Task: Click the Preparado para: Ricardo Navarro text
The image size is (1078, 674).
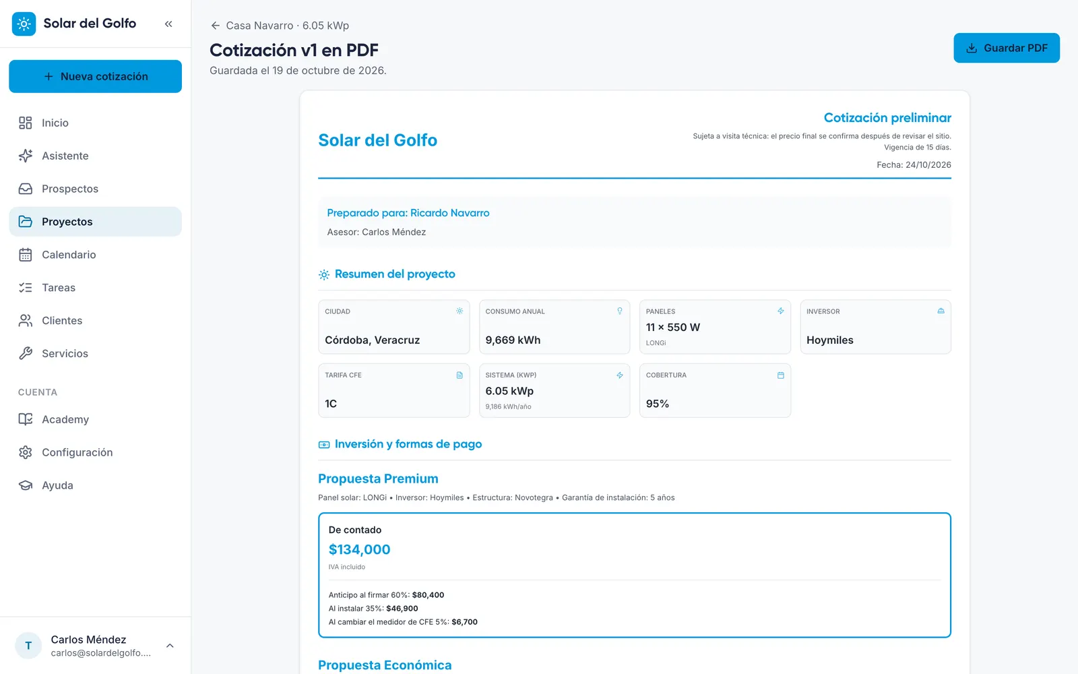Action: (408, 213)
